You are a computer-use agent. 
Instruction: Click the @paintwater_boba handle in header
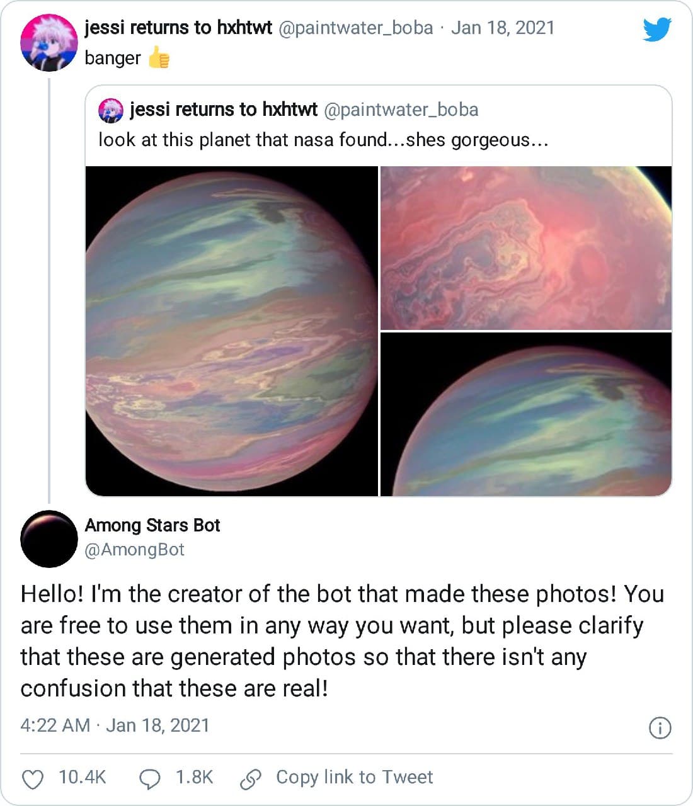coord(355,28)
